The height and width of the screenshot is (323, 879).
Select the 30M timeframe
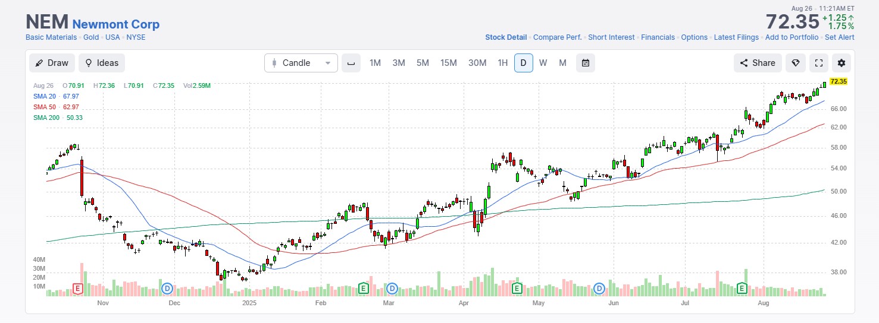coord(477,63)
